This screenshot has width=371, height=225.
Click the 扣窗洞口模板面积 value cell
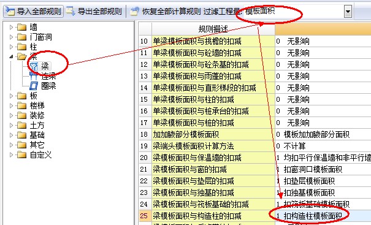tap(323, 169)
